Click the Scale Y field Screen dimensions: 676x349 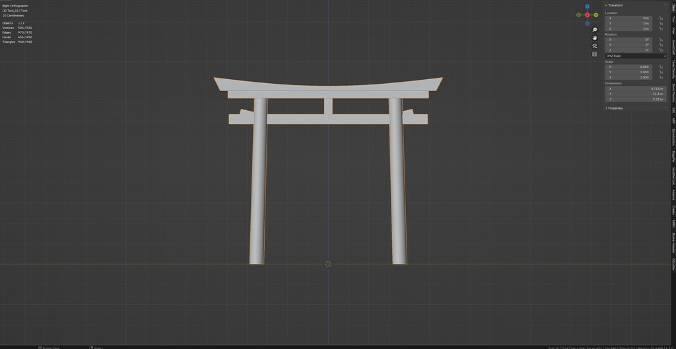point(628,72)
